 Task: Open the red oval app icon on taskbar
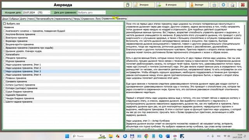point(175,136)
